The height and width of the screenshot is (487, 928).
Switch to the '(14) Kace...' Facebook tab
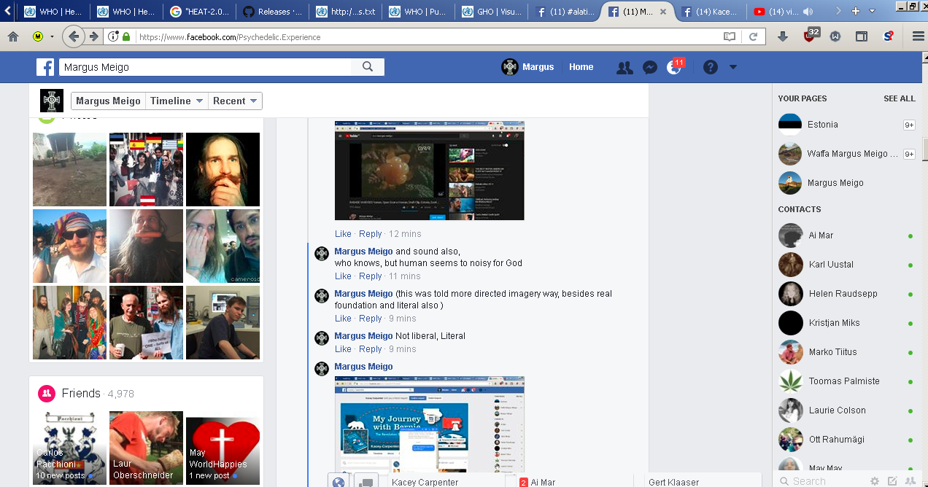709,12
